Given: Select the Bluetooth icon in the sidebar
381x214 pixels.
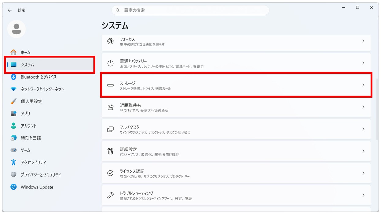Looking at the screenshot, I should point(13,77).
